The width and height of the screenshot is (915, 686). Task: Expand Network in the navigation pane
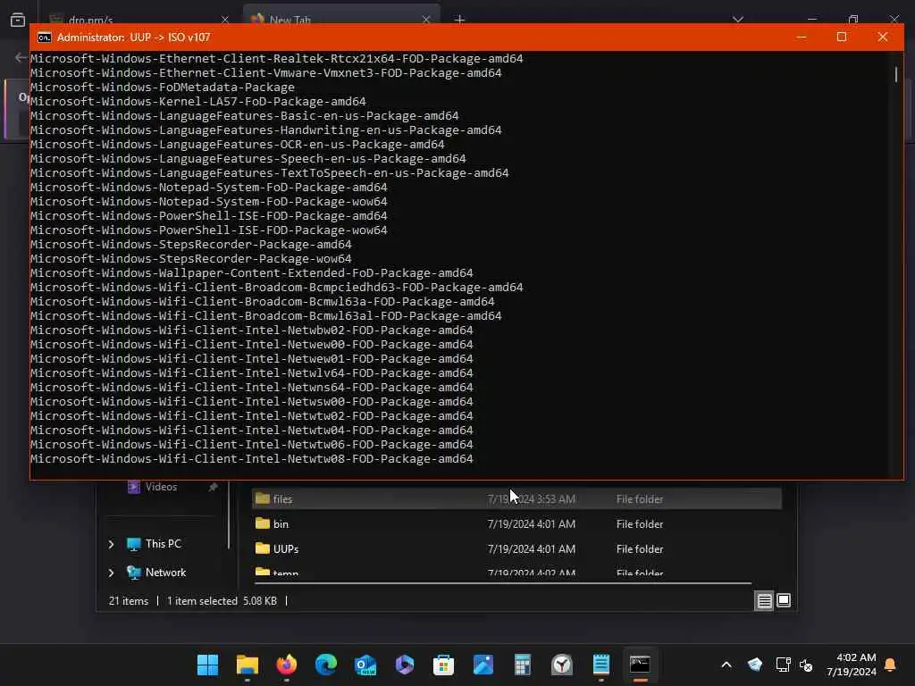[112, 573]
